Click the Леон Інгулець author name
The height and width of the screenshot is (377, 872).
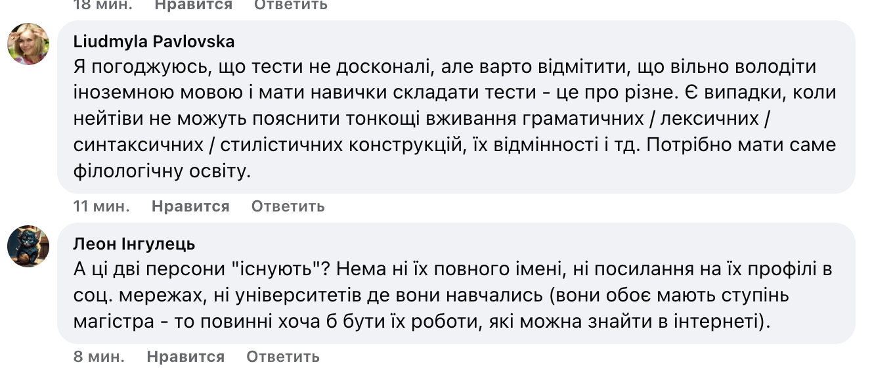coord(134,244)
